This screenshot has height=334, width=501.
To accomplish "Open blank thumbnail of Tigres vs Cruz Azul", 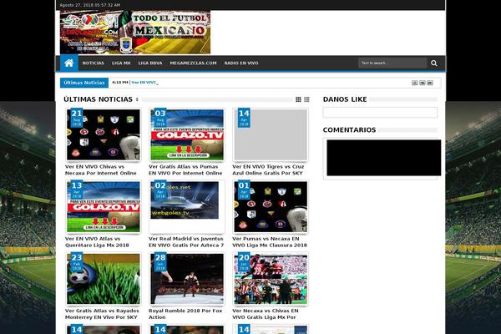I will tap(271, 134).
